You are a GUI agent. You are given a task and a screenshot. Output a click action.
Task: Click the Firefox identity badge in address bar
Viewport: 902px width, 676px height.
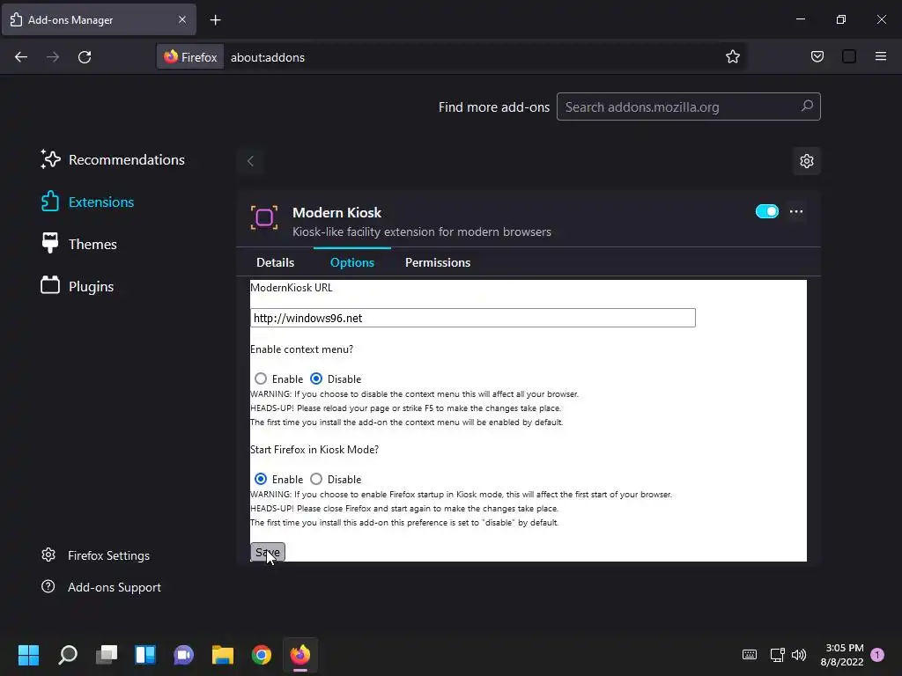(190, 57)
